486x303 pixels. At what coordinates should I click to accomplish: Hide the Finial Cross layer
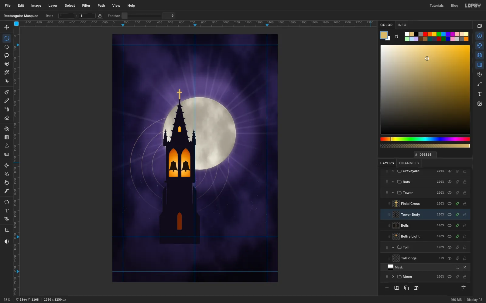(450, 204)
